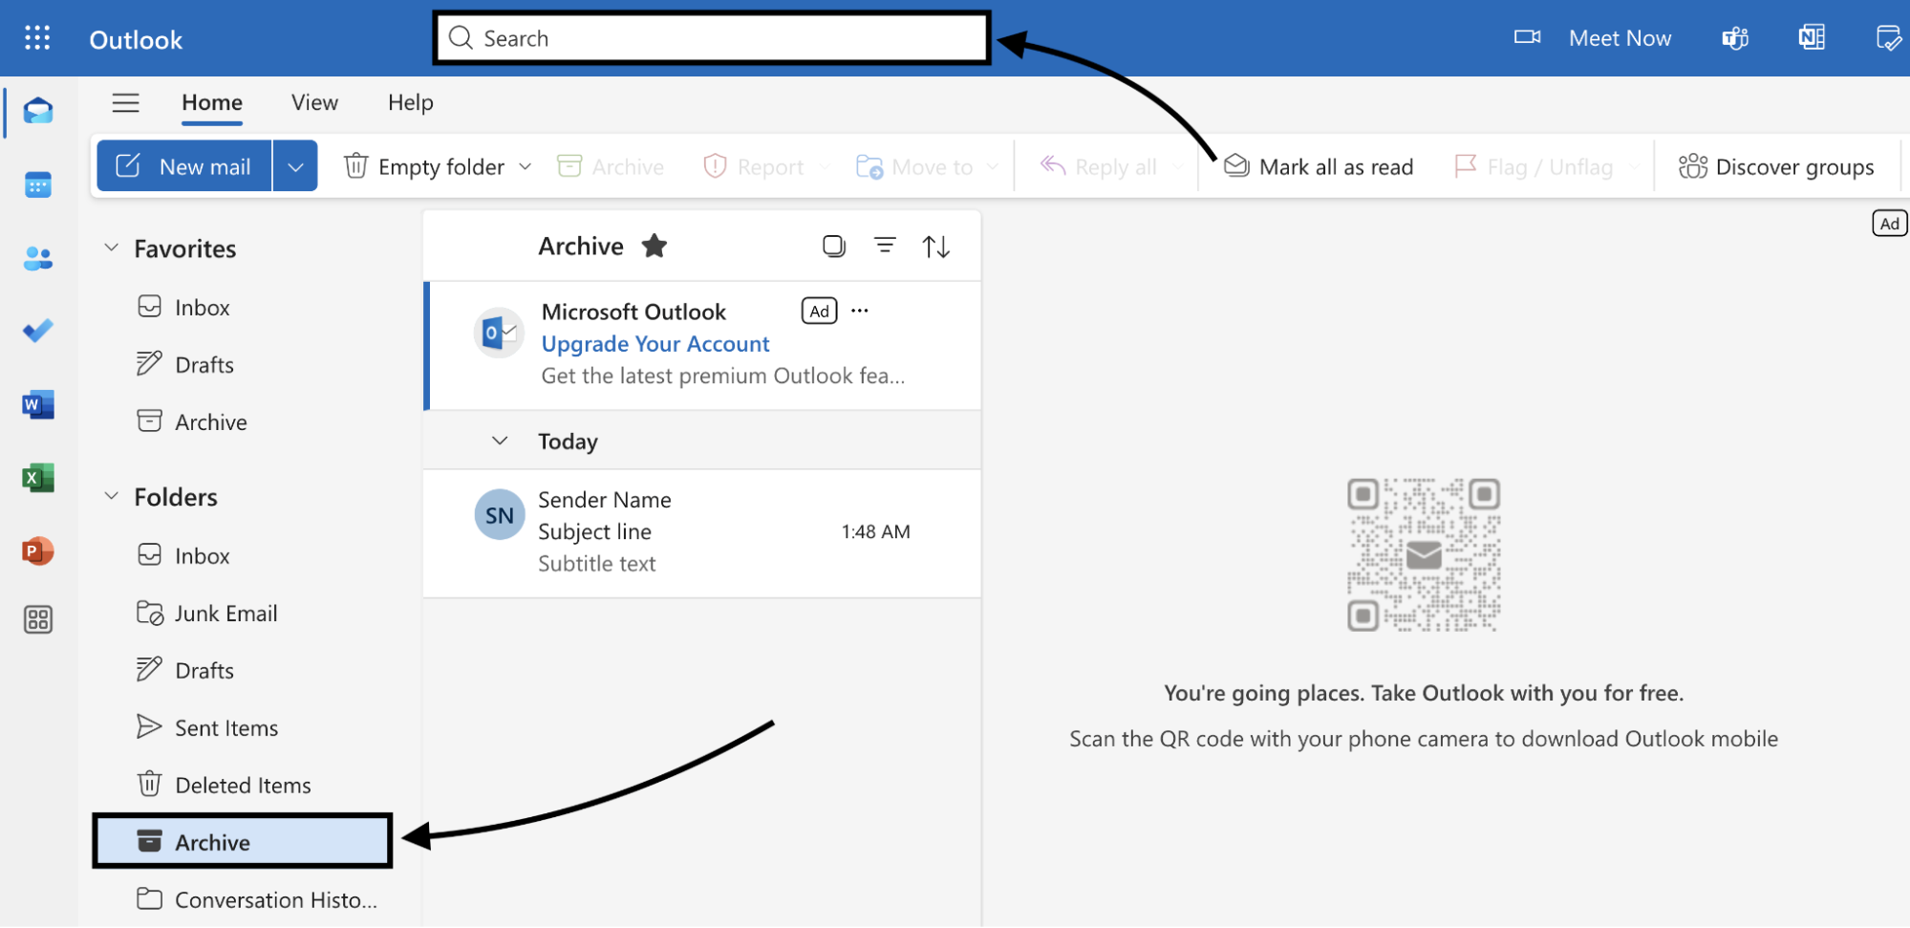Launch Excel from the app rail
The height and width of the screenshot is (928, 1910).
pyautogui.click(x=38, y=478)
